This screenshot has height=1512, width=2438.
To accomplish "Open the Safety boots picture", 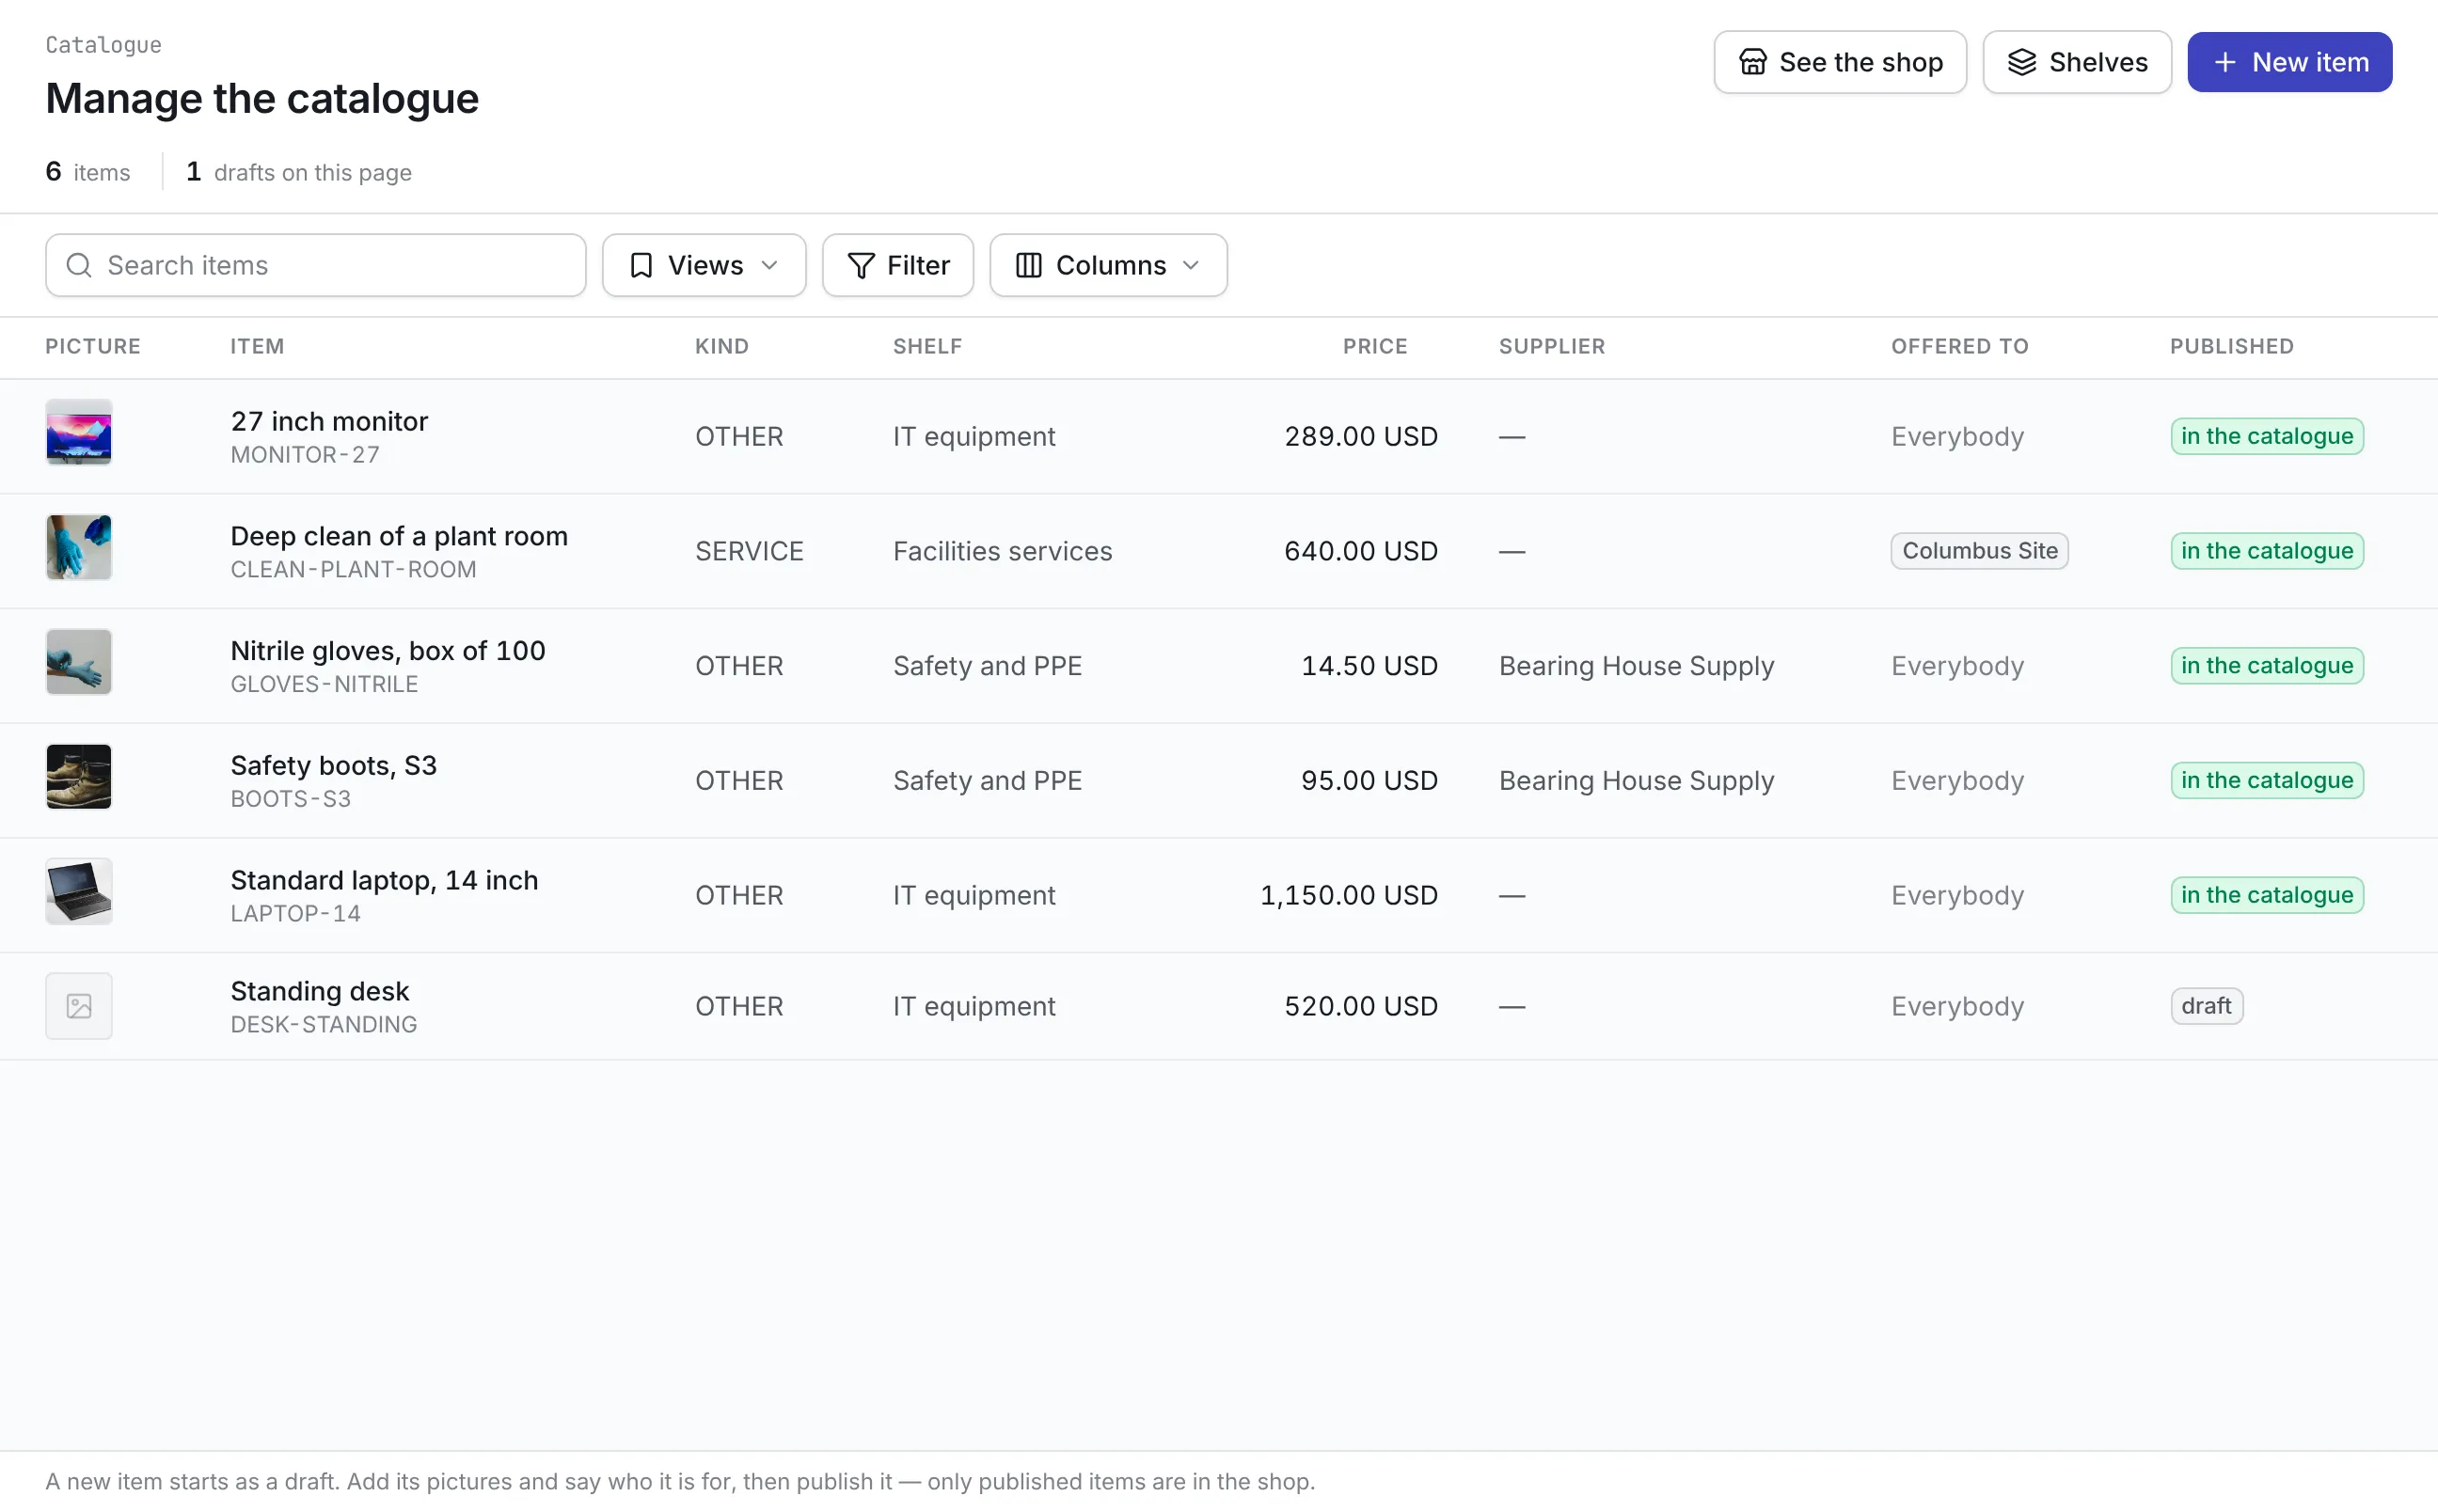I will [x=79, y=776].
